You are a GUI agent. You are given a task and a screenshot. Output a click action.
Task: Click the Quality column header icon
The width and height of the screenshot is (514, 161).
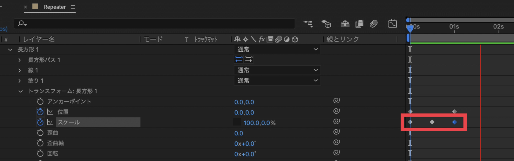254,39
